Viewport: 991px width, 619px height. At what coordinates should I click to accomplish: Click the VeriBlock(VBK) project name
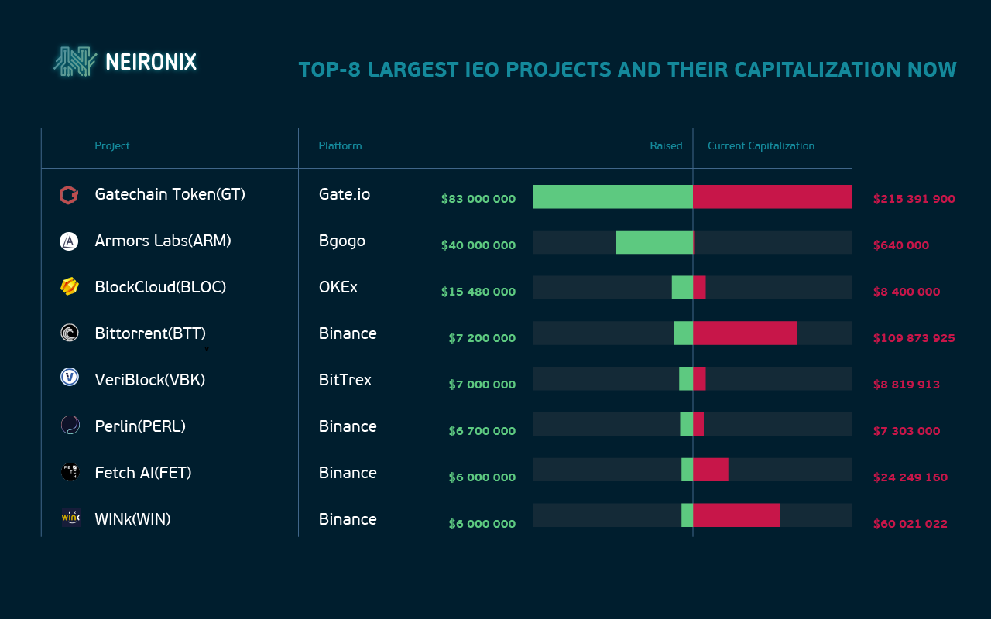tap(150, 380)
